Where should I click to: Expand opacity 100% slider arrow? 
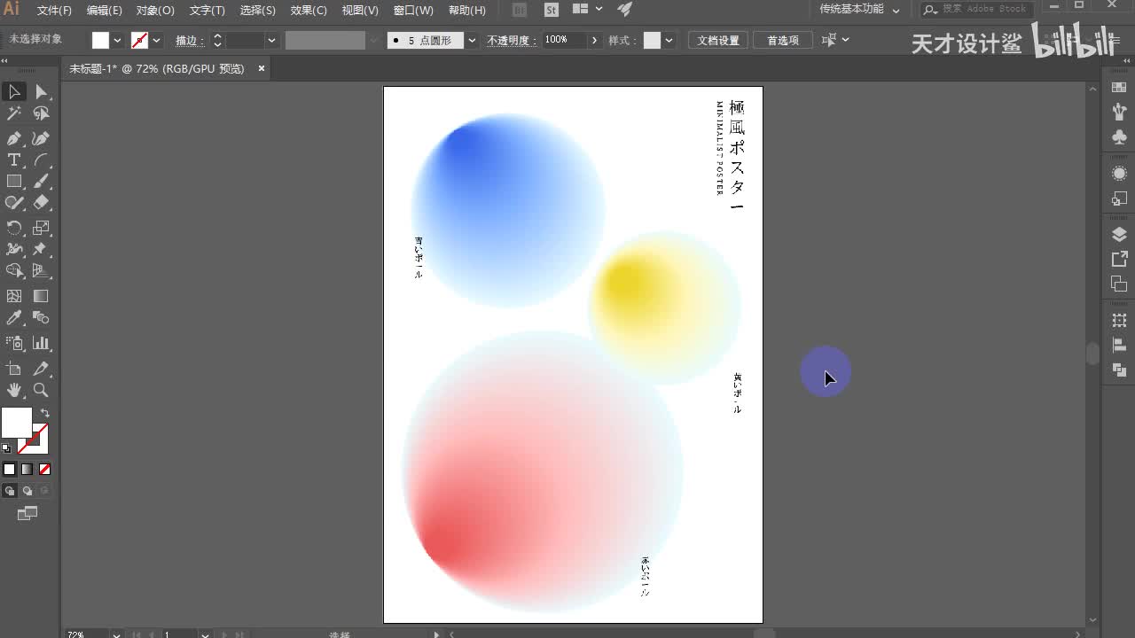tap(593, 40)
